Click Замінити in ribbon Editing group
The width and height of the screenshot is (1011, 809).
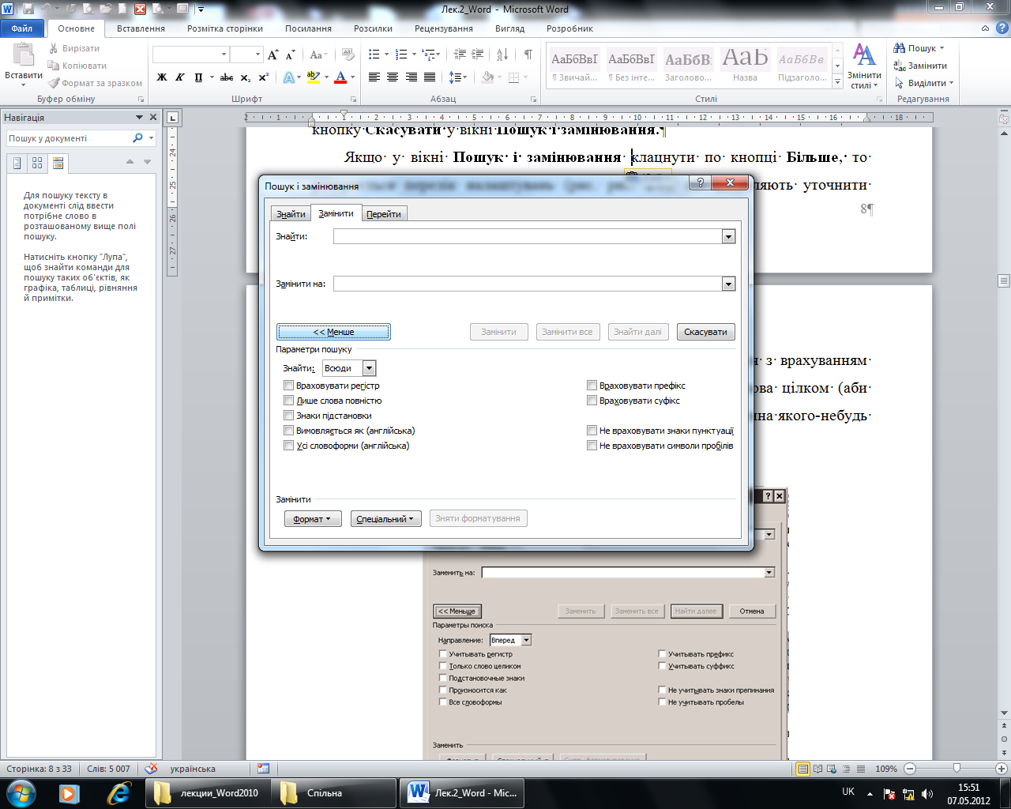point(921,66)
